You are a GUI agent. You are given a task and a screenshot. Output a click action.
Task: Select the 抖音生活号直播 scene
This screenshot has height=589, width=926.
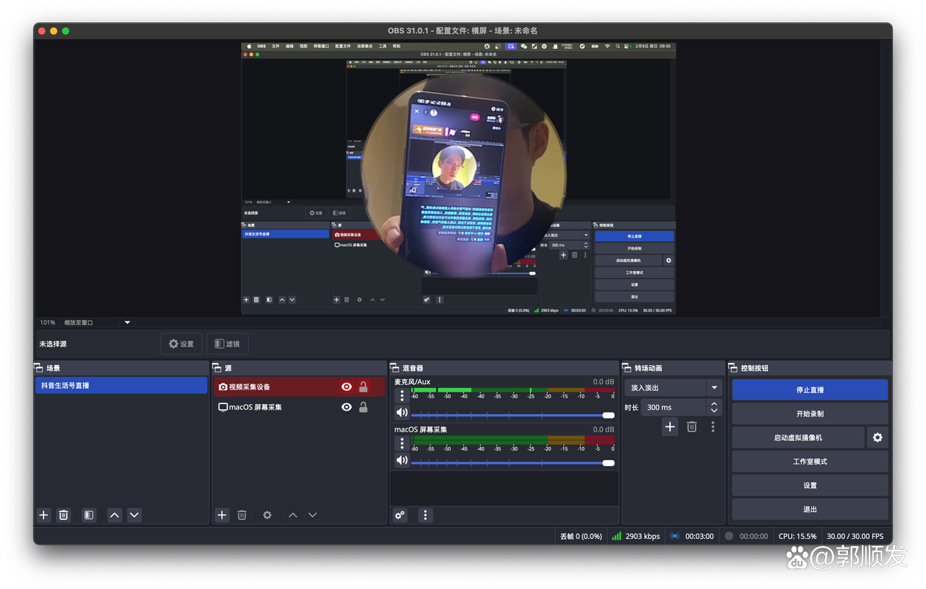pos(121,385)
